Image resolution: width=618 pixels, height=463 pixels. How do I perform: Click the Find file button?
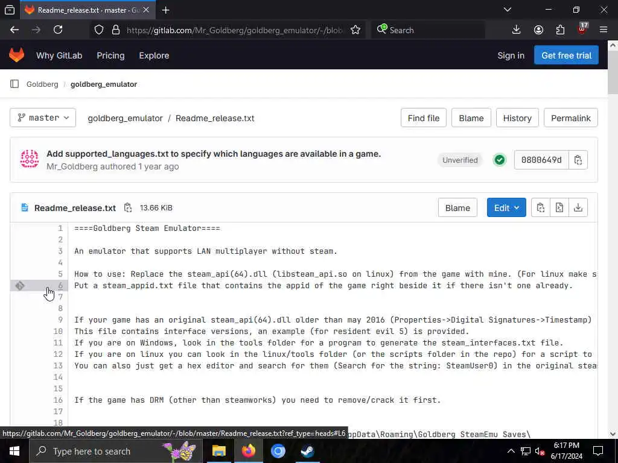424,118
